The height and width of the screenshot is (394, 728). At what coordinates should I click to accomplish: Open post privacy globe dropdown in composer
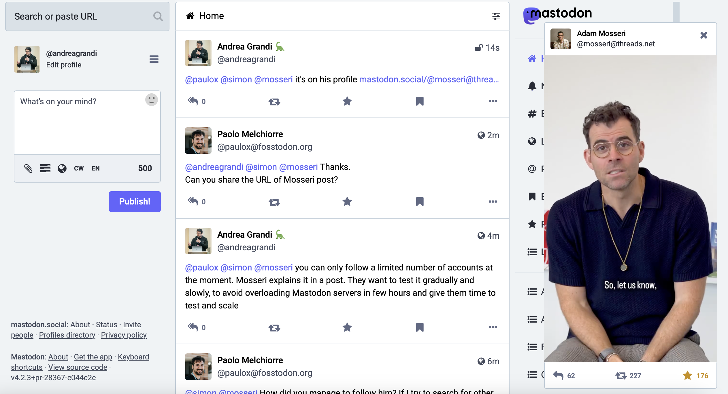(62, 168)
